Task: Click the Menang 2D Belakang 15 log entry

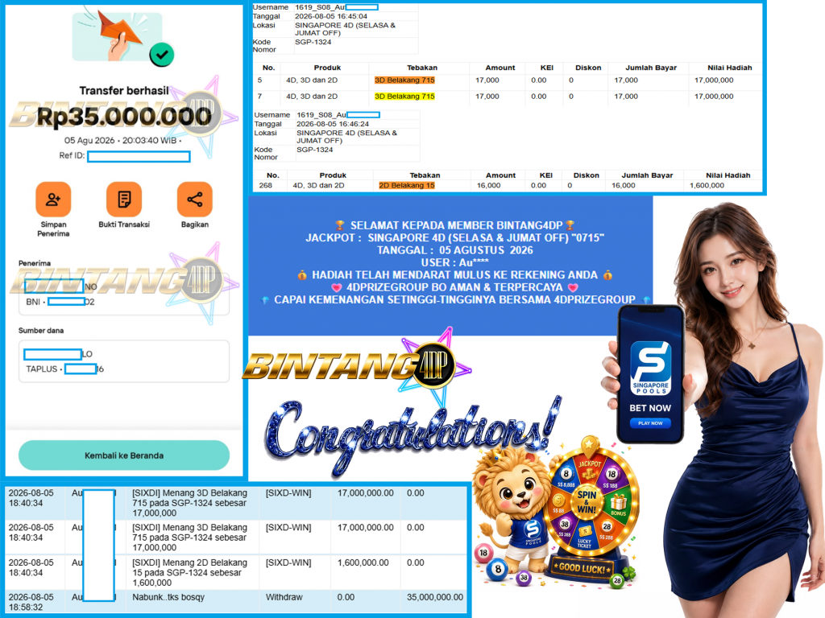Action: 189,572
